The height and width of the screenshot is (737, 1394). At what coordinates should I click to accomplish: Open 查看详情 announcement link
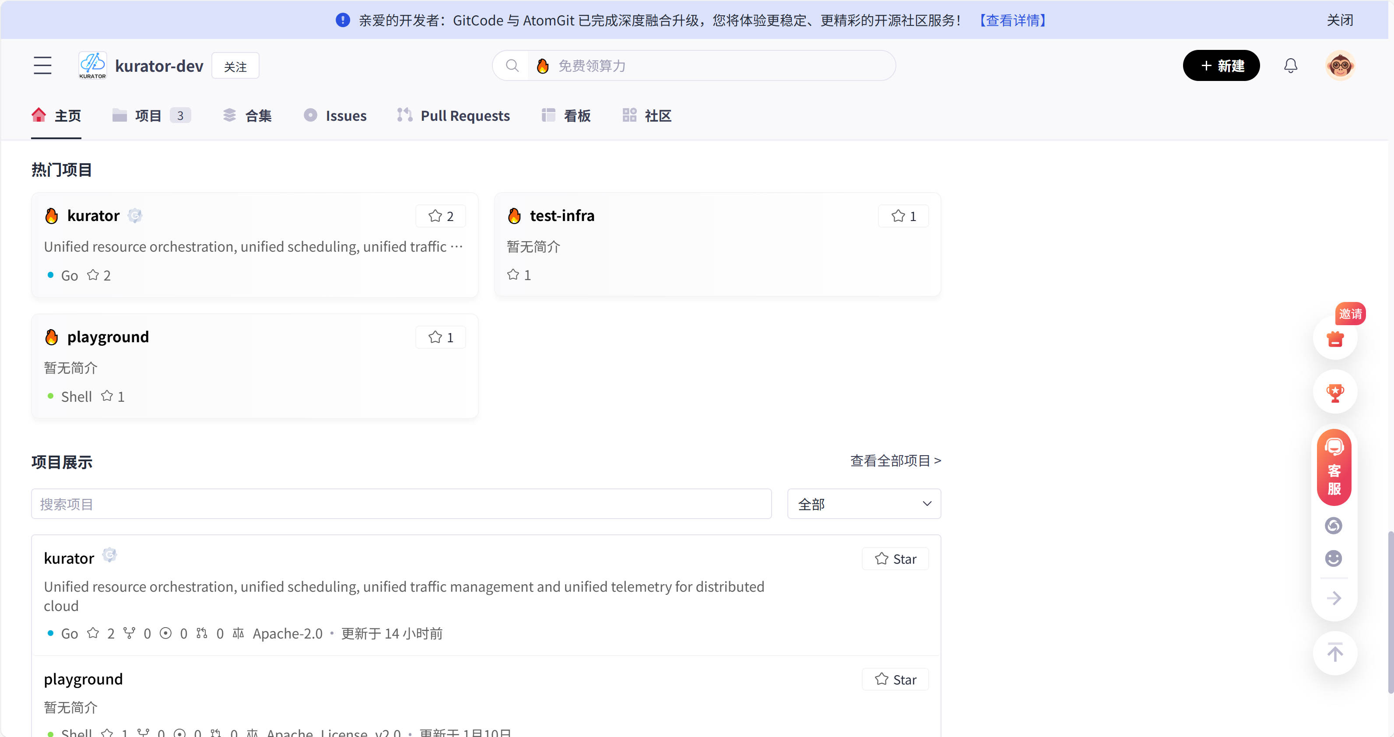pos(1012,20)
